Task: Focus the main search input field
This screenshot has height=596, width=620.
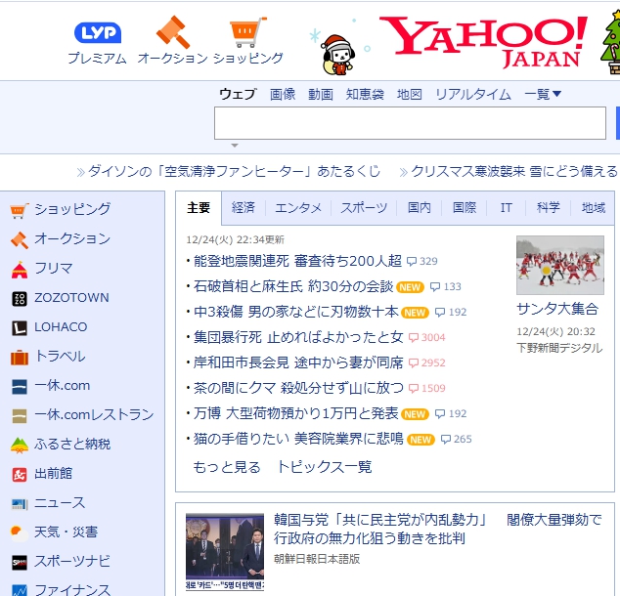Action: coord(410,123)
